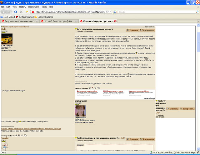Open the Bookmarks menu
The height and width of the screenshot is (155, 200).
(x=34, y=7)
